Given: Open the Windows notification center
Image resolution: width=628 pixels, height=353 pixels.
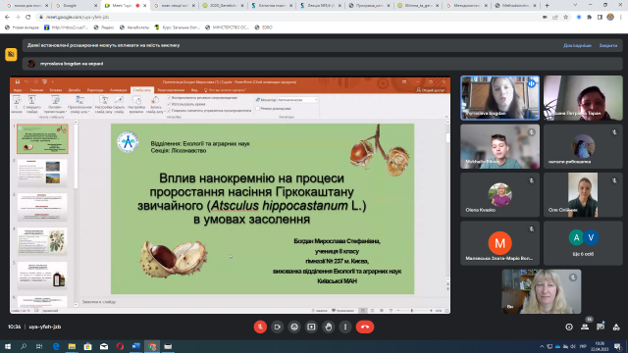Looking at the screenshot, I should tap(617, 346).
